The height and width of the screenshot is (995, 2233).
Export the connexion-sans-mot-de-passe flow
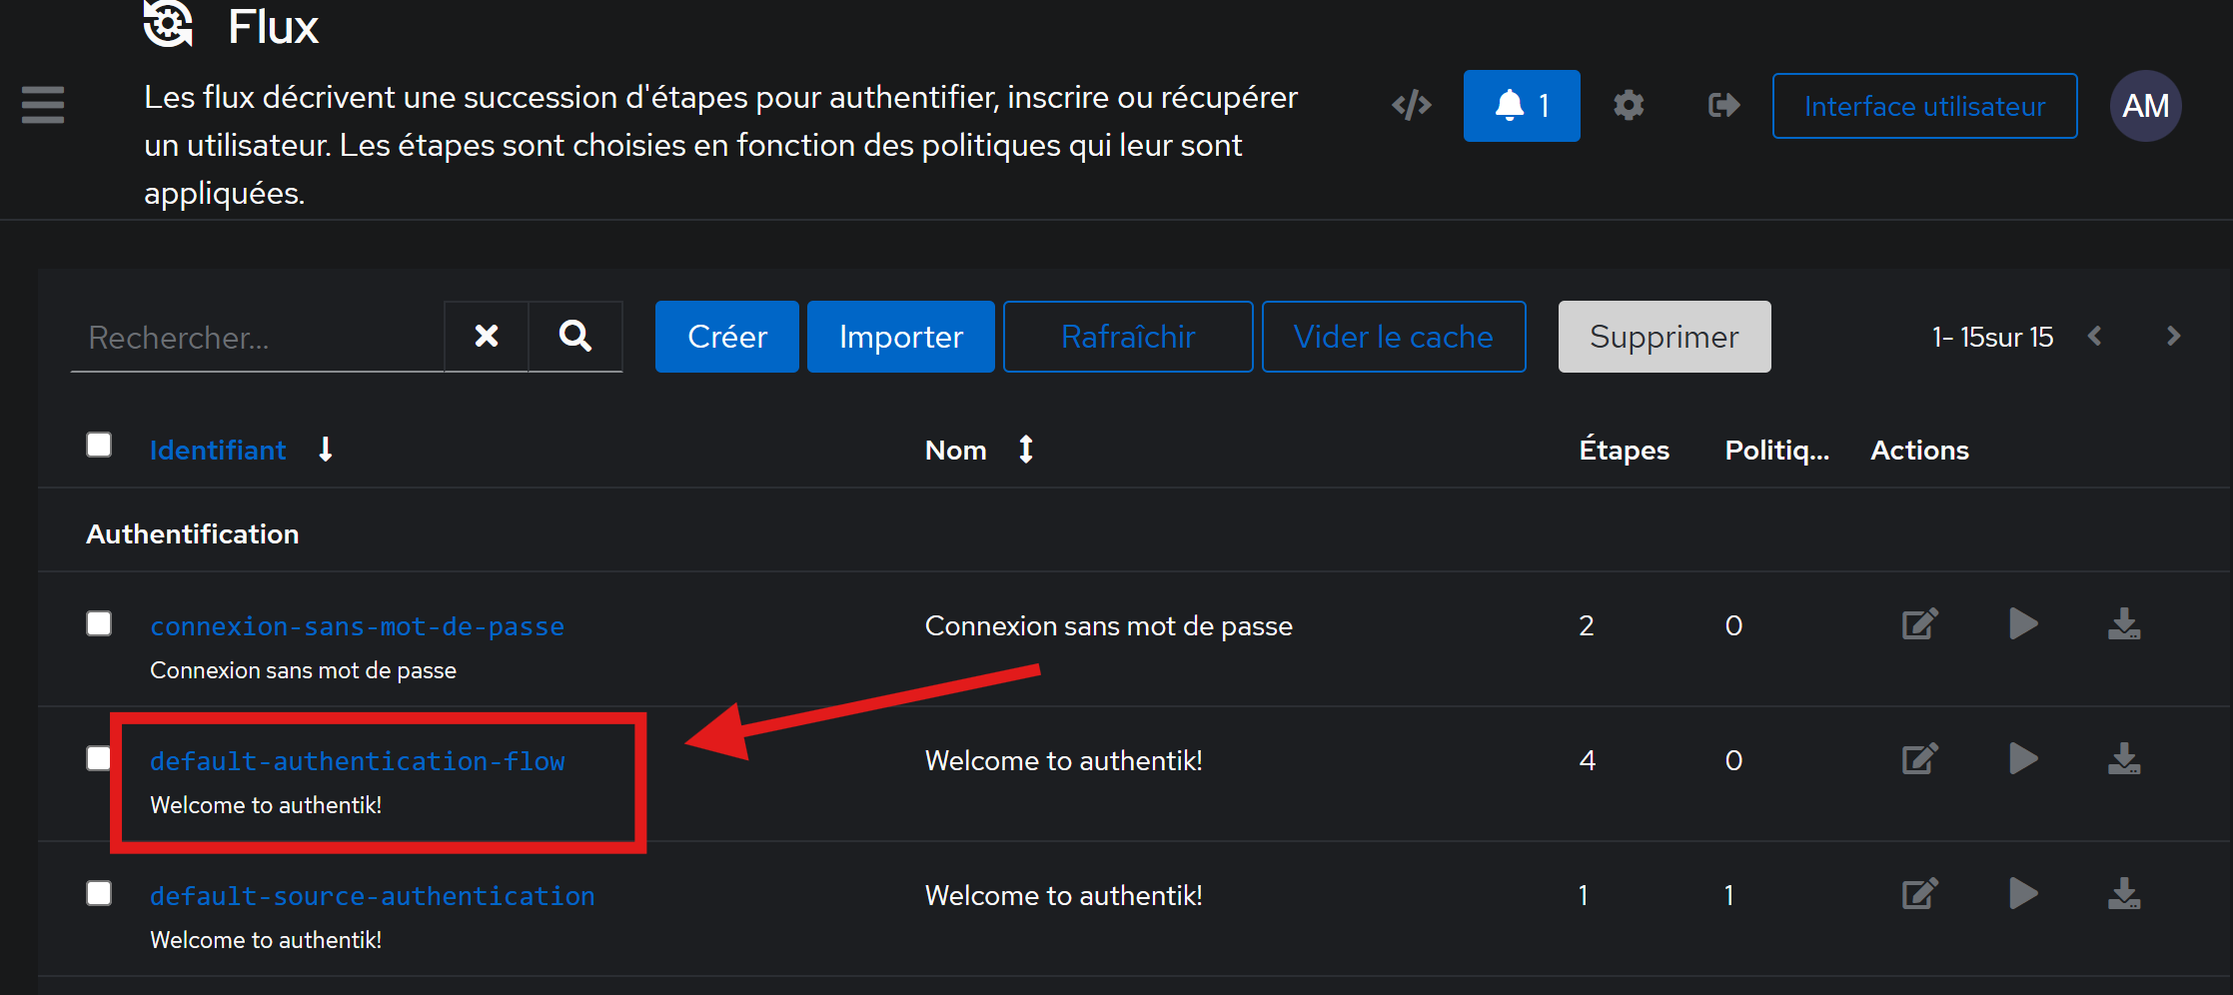(2124, 624)
